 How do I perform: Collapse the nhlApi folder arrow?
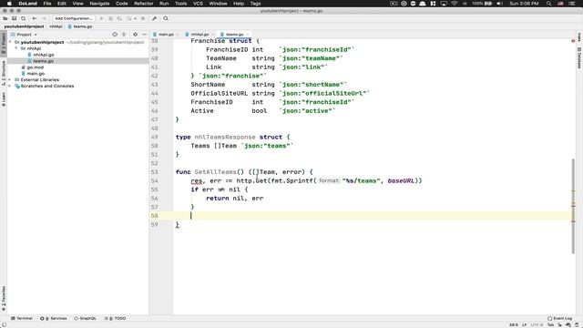pyautogui.click(x=16, y=48)
